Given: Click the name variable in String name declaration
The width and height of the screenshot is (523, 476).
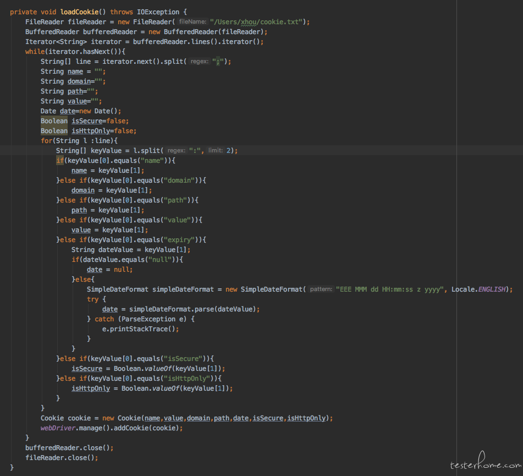Looking at the screenshot, I should [75, 72].
